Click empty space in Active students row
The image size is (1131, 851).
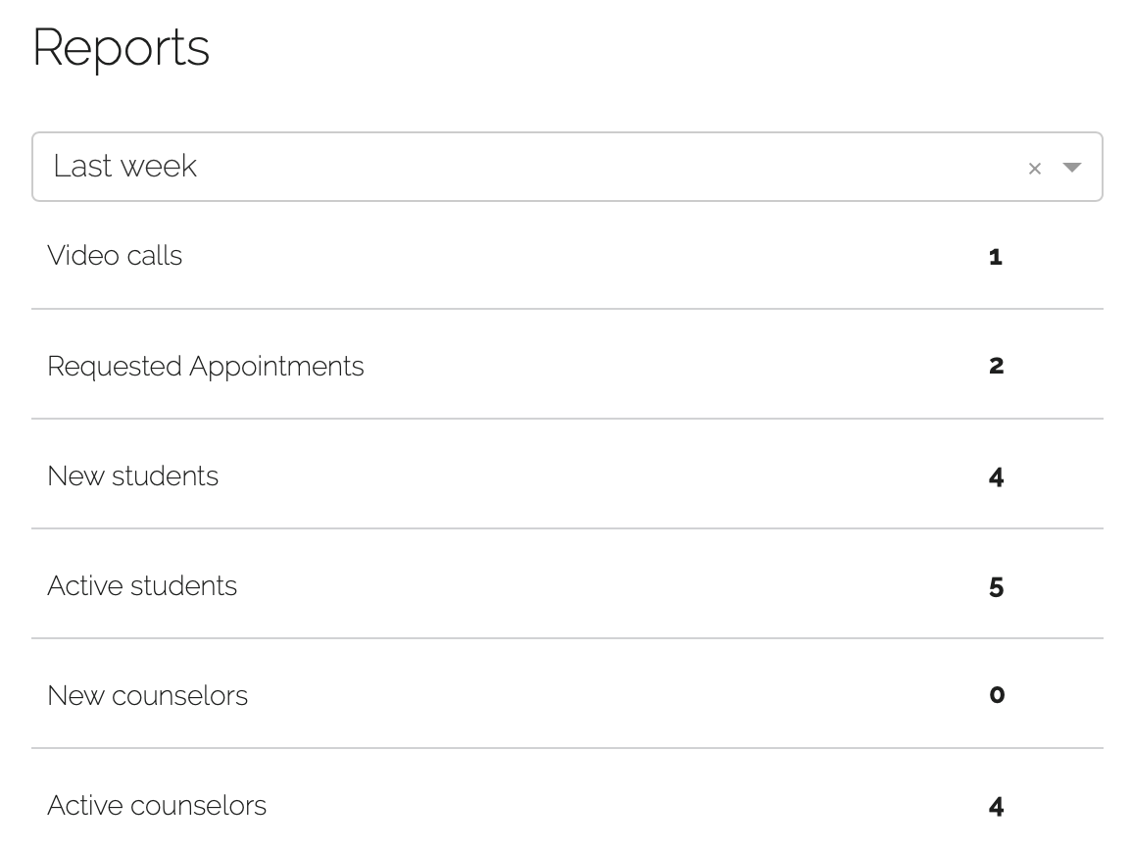pyautogui.click(x=588, y=586)
